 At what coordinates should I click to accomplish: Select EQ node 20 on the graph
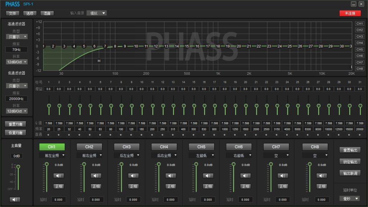point(239,46)
